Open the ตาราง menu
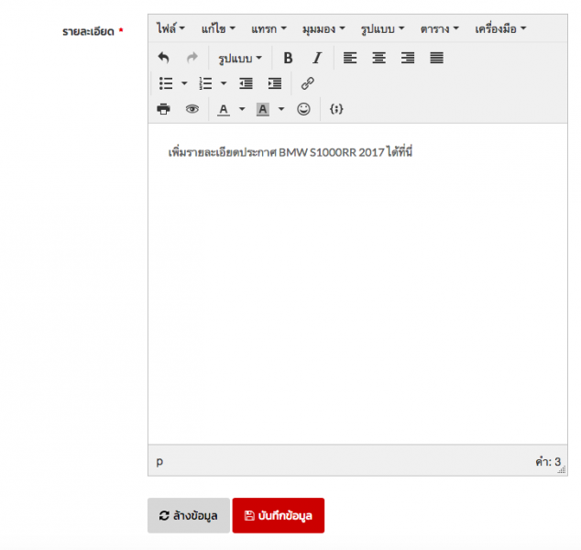 (x=440, y=28)
